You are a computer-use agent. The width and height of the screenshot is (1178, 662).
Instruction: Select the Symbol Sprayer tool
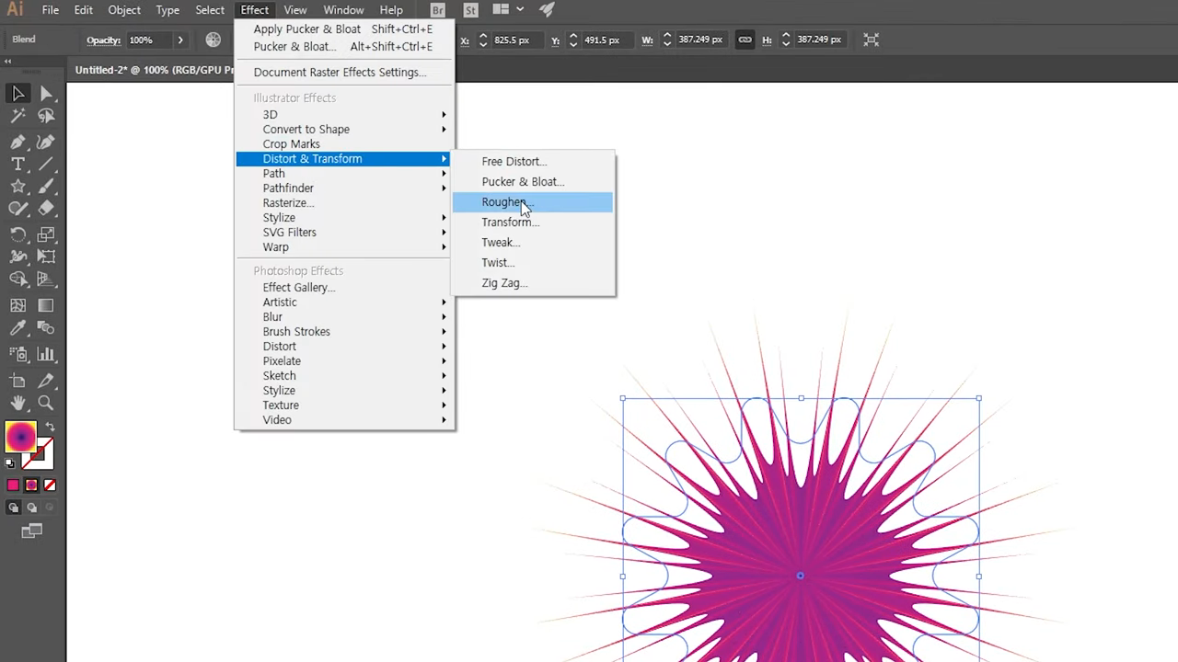tap(17, 354)
